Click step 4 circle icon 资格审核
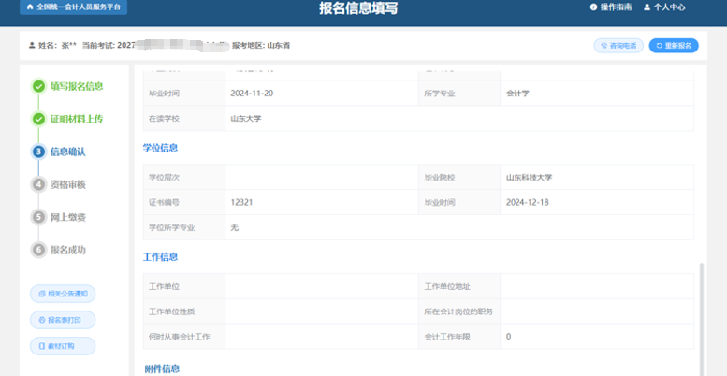This screenshot has width=727, height=376. pos(38,184)
